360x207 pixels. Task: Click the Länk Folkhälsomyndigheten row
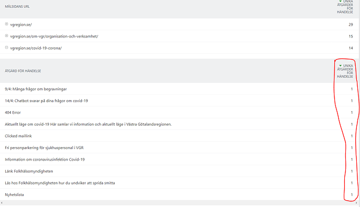[x=180, y=171]
